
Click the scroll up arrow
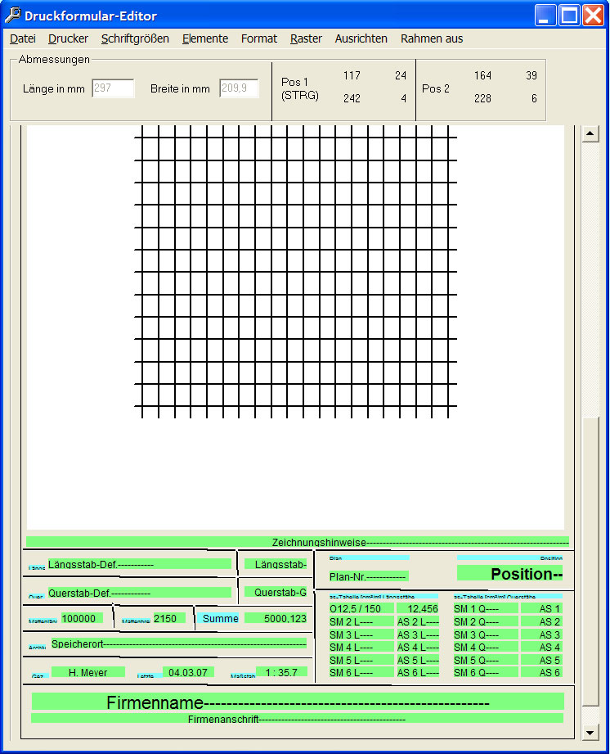pyautogui.click(x=590, y=133)
